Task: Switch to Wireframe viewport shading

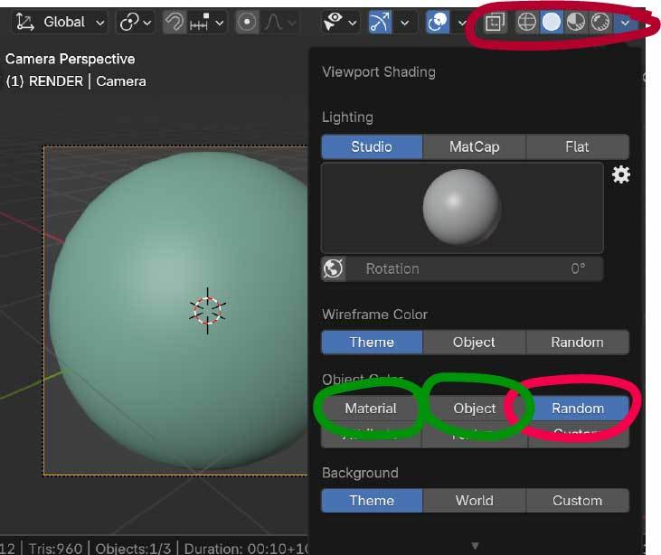Action: point(527,22)
